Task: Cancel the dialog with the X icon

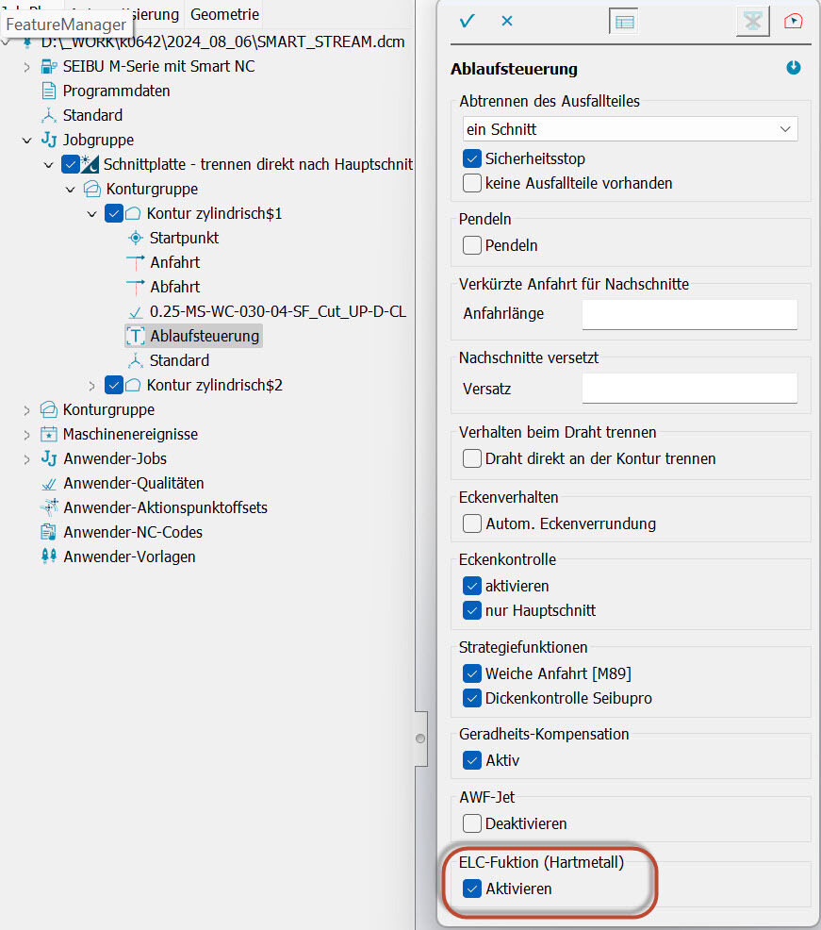Action: point(507,20)
